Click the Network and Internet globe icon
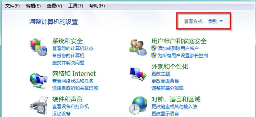Viewport: 256px width, 117px height. 38,81
